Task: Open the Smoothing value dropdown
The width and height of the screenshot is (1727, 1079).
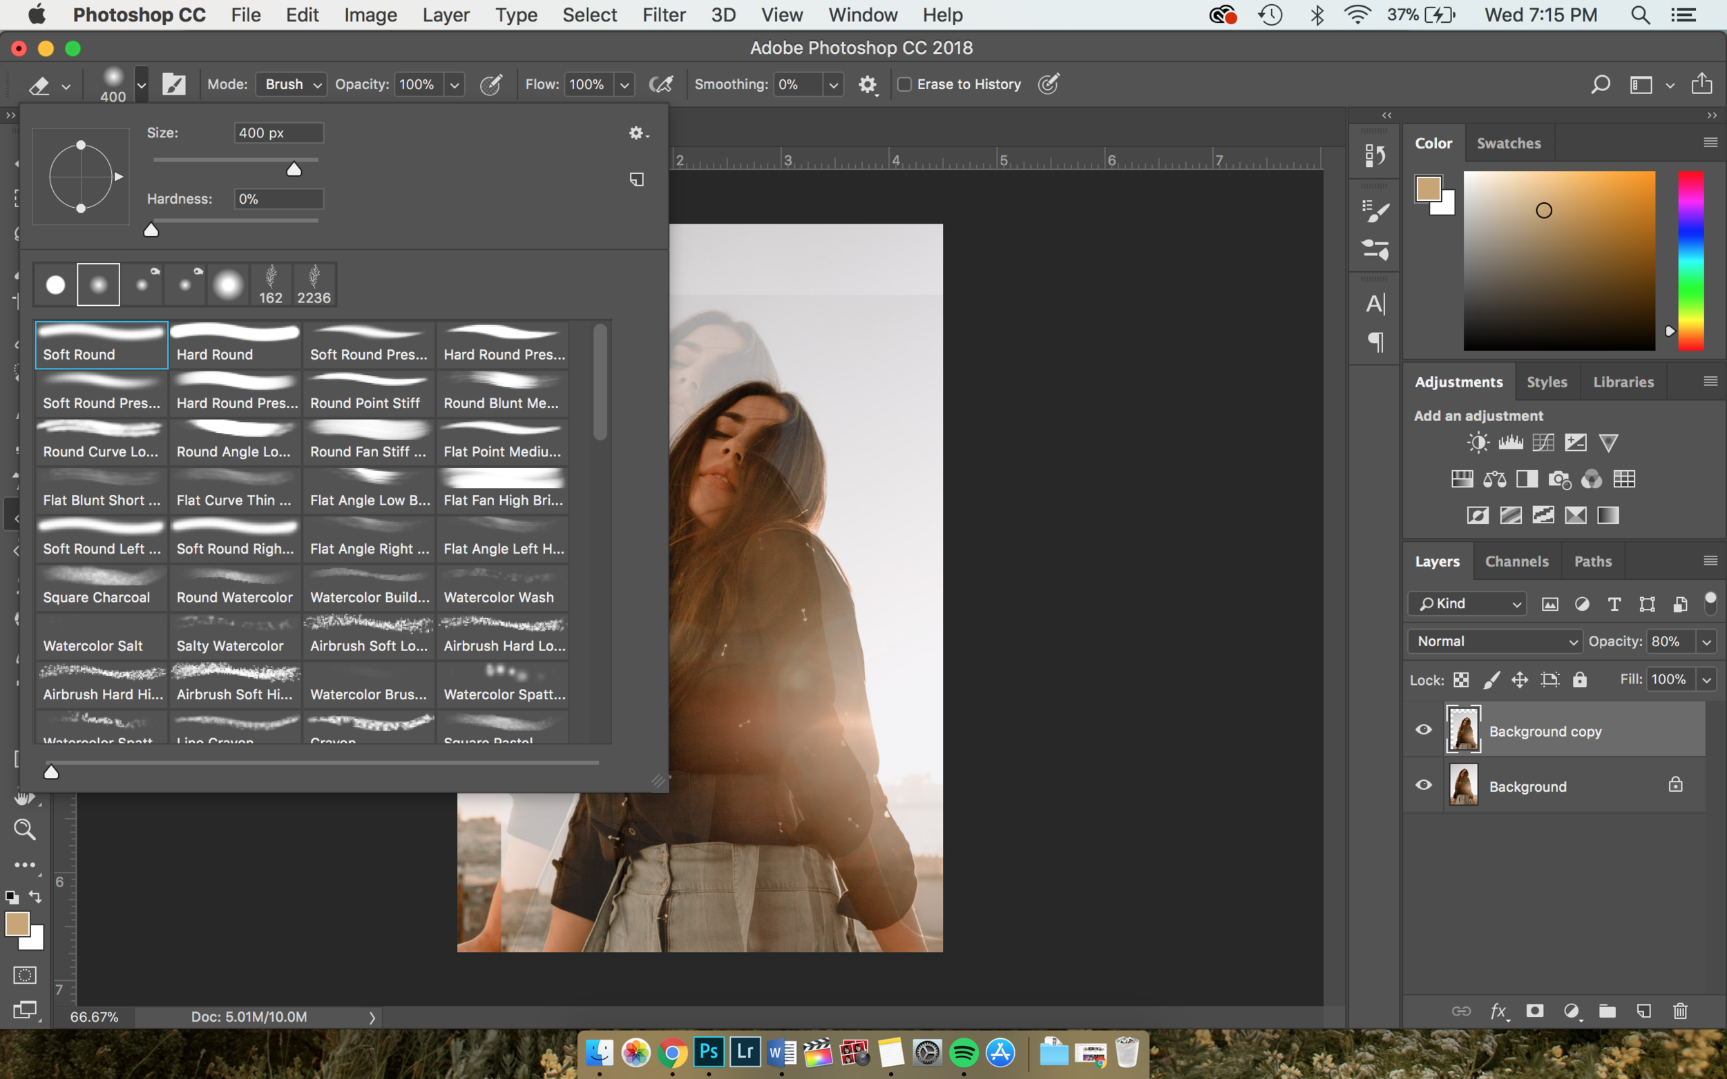Action: coord(832,85)
